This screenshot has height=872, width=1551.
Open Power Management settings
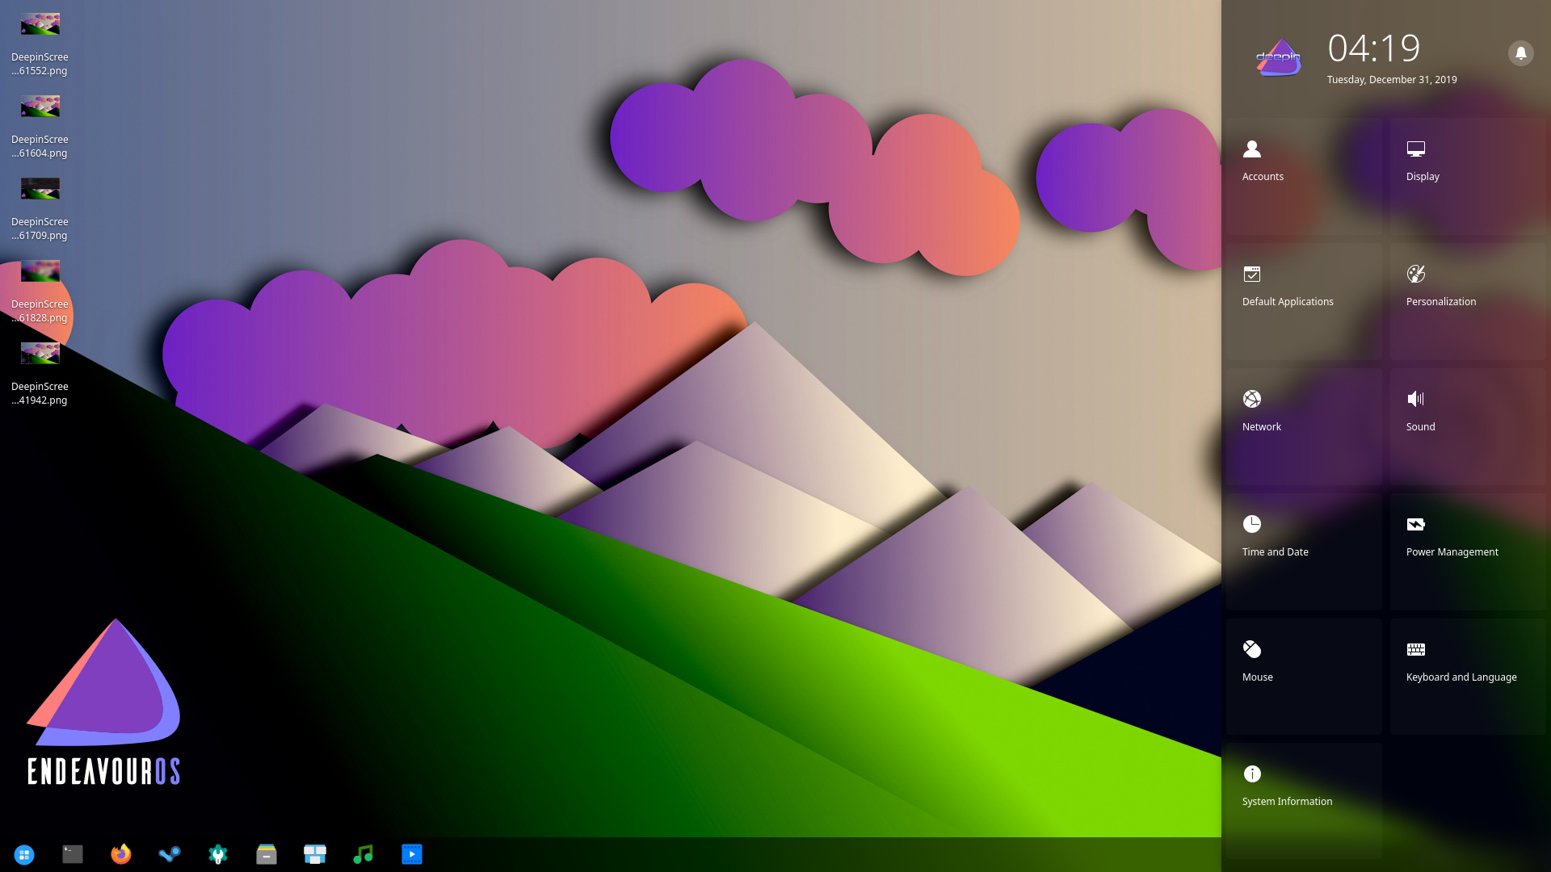coord(1468,552)
